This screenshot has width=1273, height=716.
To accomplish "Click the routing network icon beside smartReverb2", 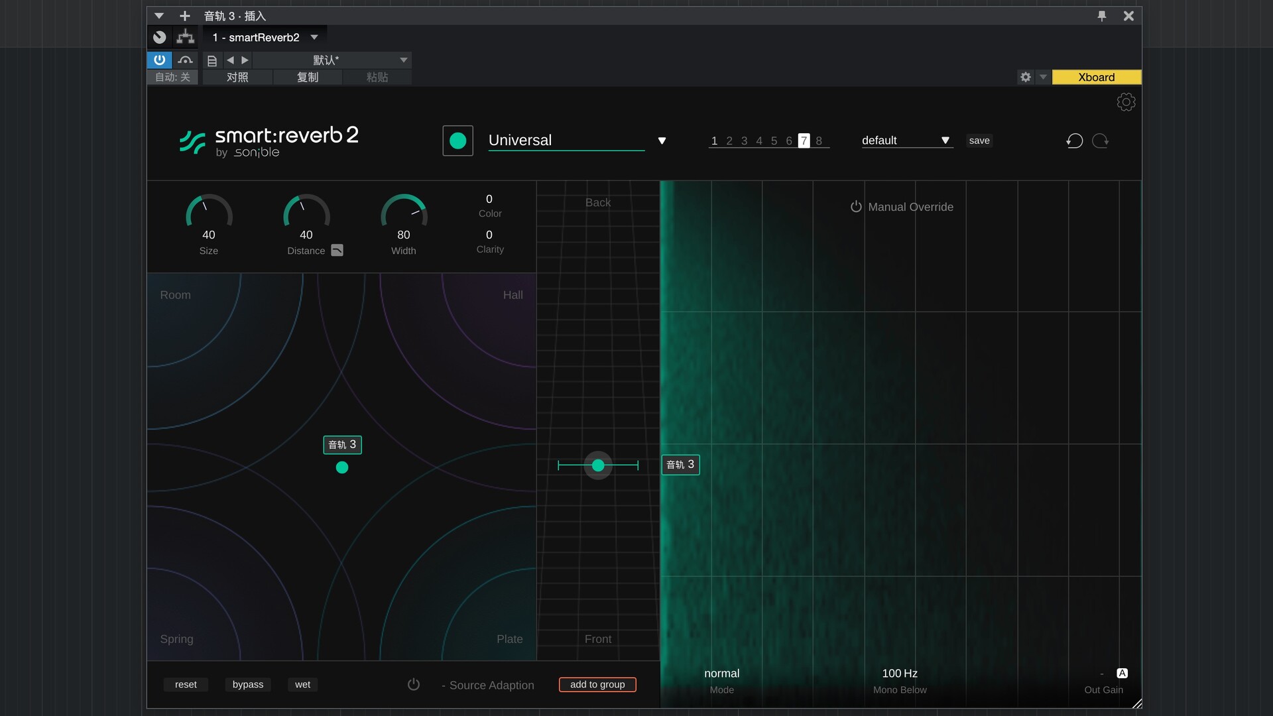I will pyautogui.click(x=186, y=37).
